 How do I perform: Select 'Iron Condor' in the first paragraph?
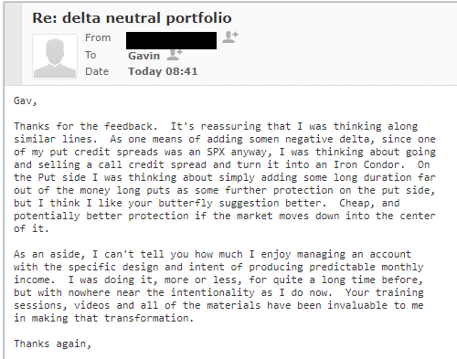(x=369, y=164)
